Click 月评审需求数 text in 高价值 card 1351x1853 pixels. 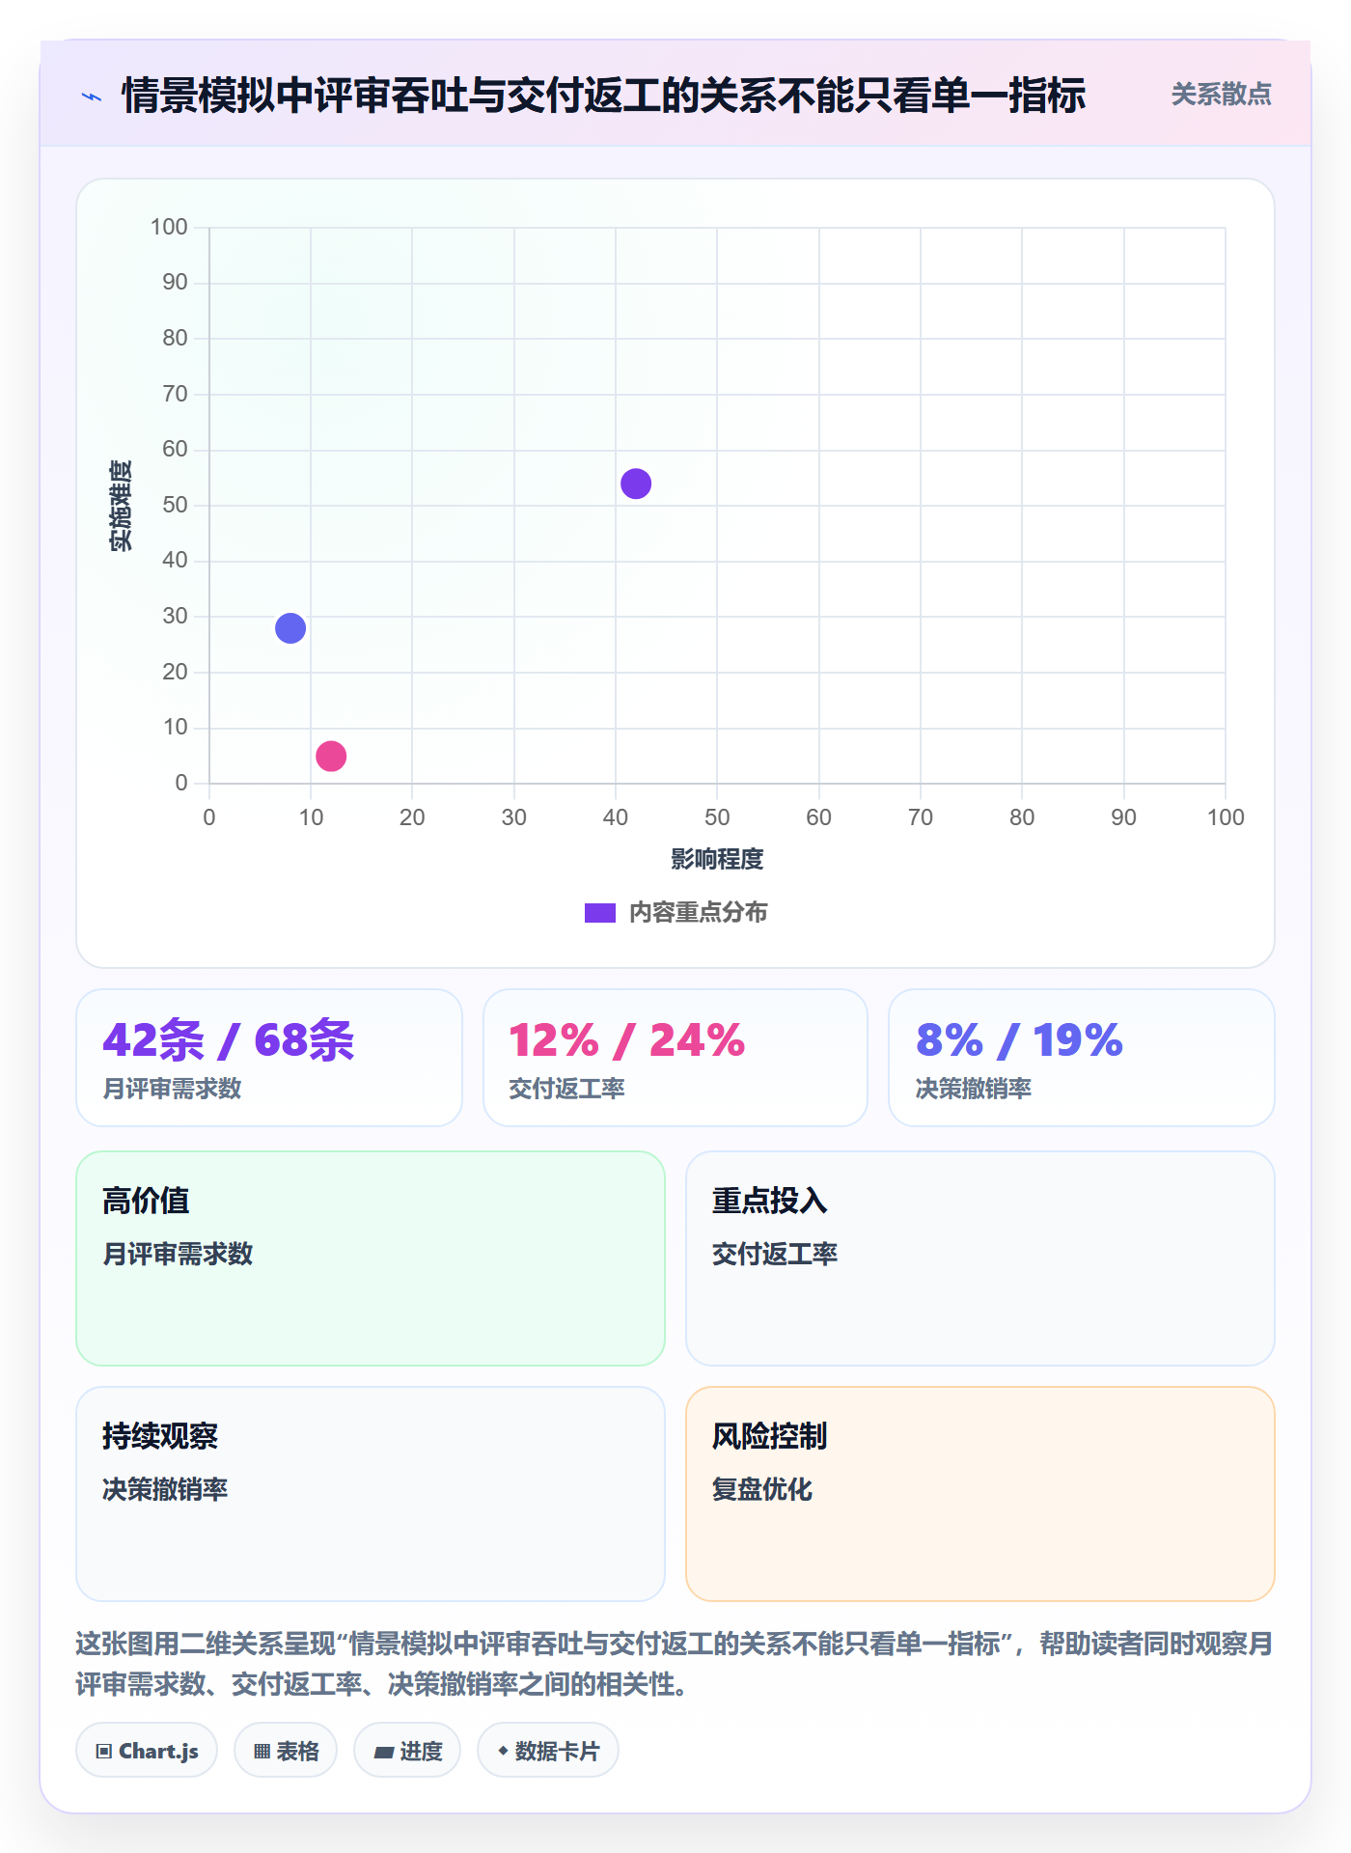coord(178,1254)
